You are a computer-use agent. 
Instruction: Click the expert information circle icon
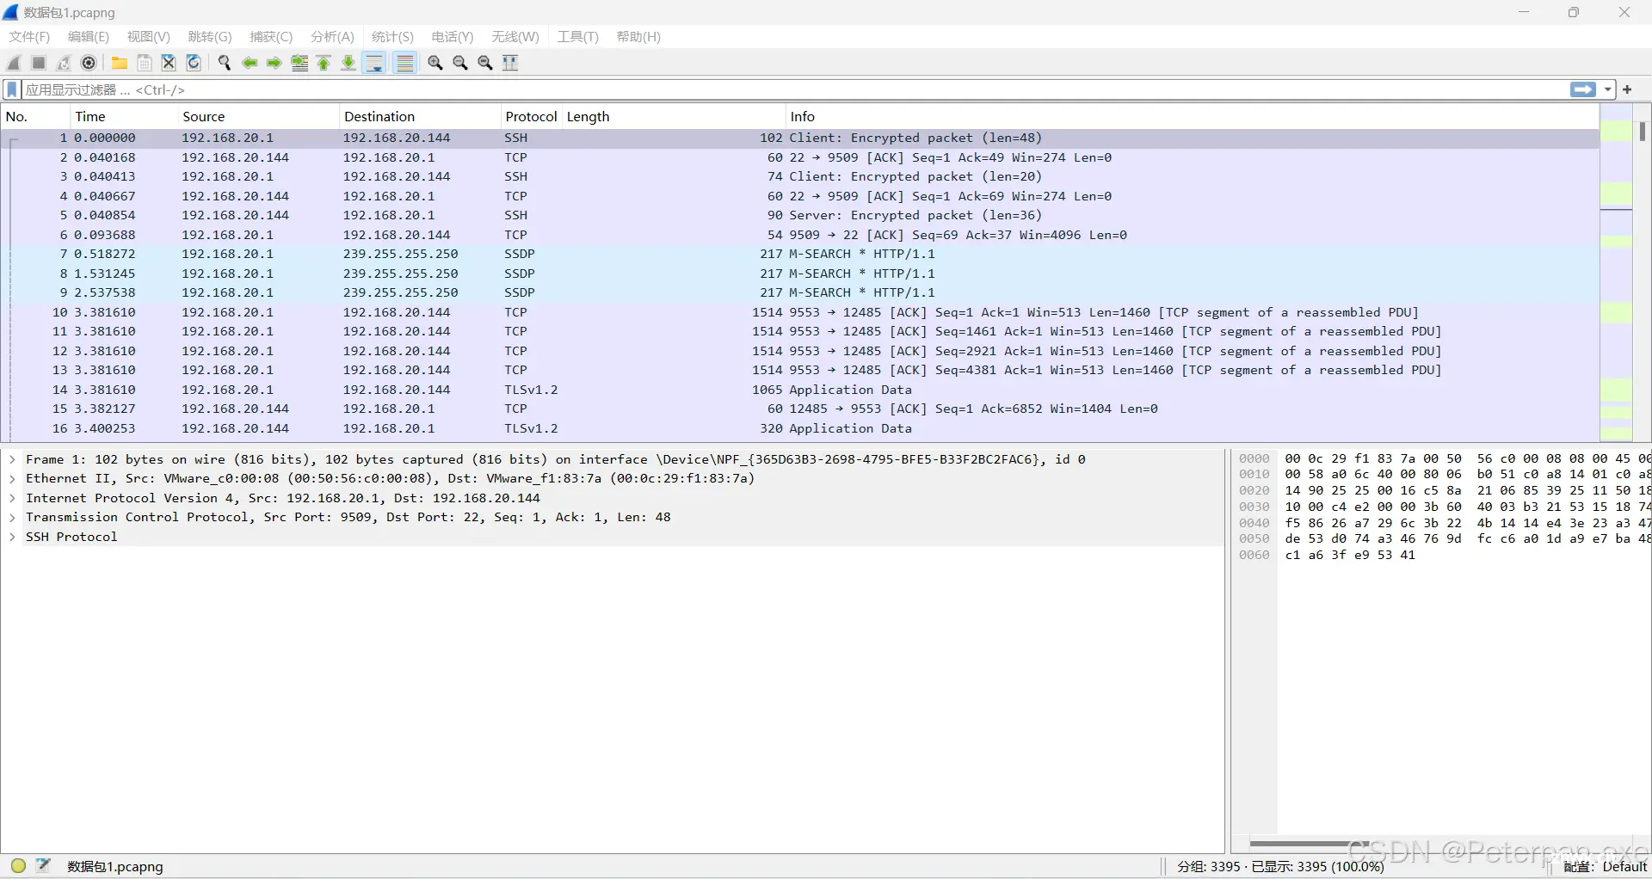(18, 866)
